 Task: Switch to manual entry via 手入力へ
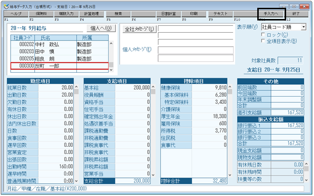click(271, 14)
